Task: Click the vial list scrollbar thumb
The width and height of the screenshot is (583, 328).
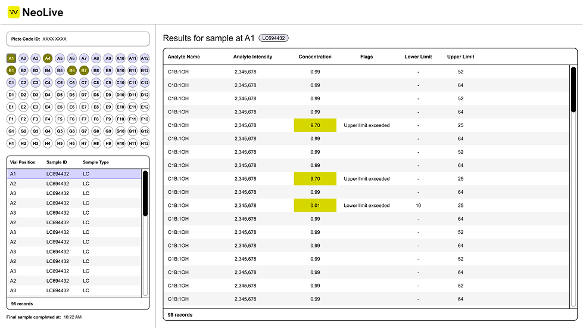Action: pos(145,193)
